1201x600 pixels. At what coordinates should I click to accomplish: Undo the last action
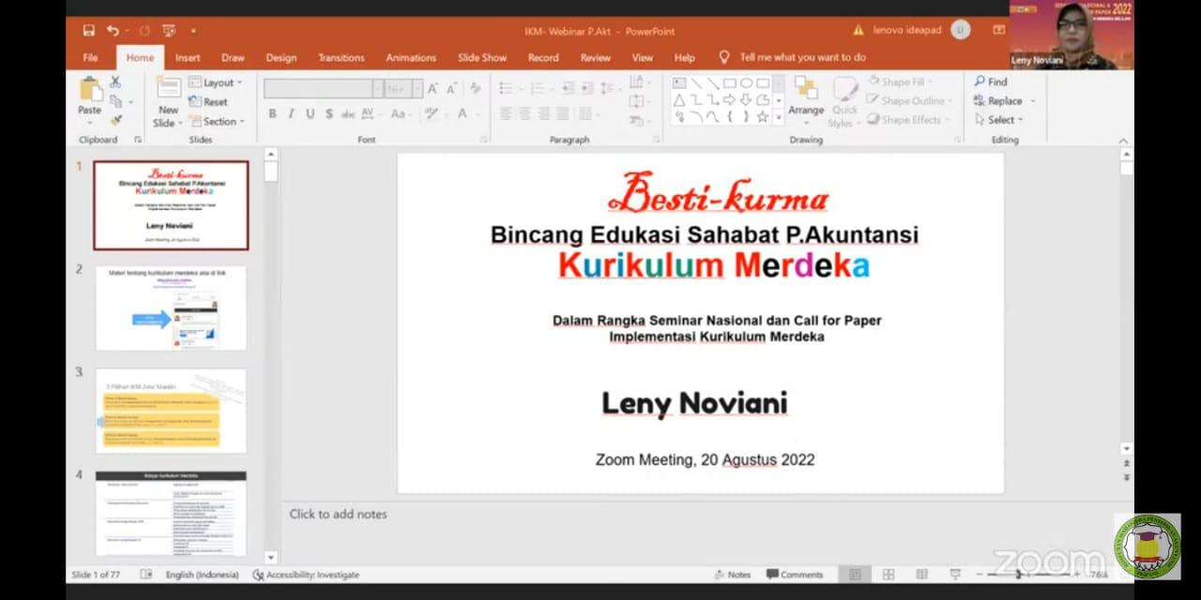pos(113,31)
